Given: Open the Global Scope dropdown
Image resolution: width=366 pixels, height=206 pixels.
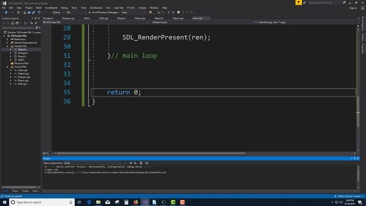Looking at the screenshot, I should point(202,22).
